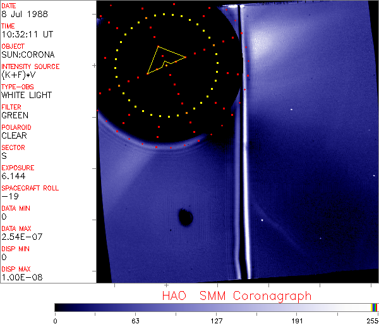Click the color bar tick label 191
Screen dimensions: 379x324
point(297,320)
